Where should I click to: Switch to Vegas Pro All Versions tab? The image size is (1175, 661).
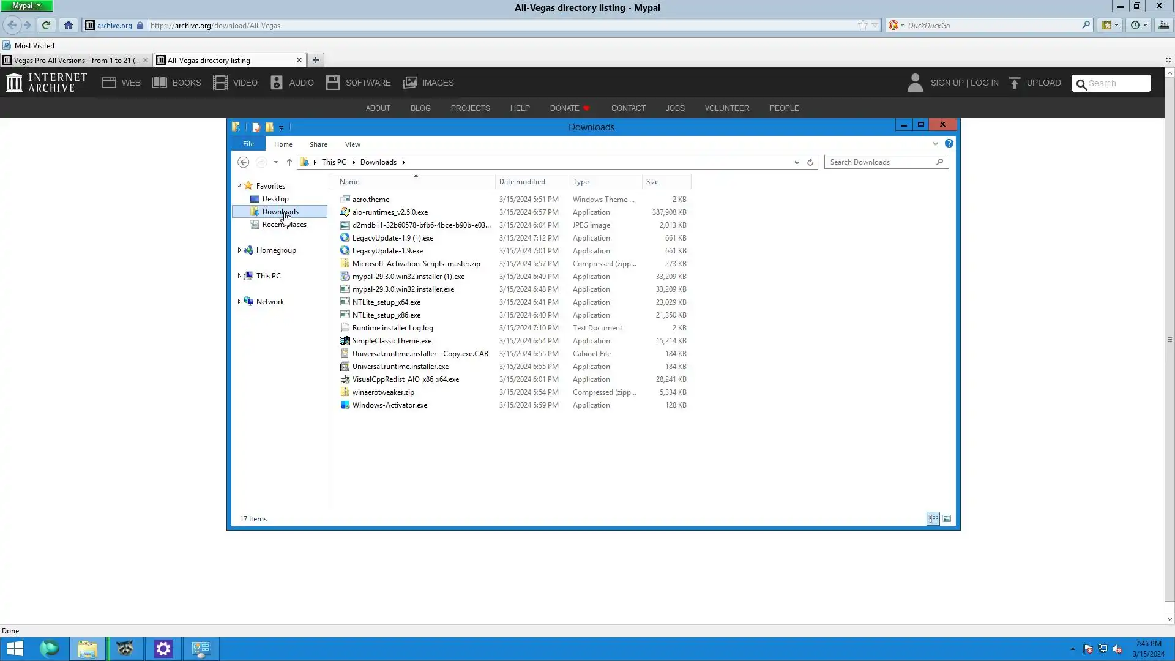pyautogui.click(x=73, y=60)
